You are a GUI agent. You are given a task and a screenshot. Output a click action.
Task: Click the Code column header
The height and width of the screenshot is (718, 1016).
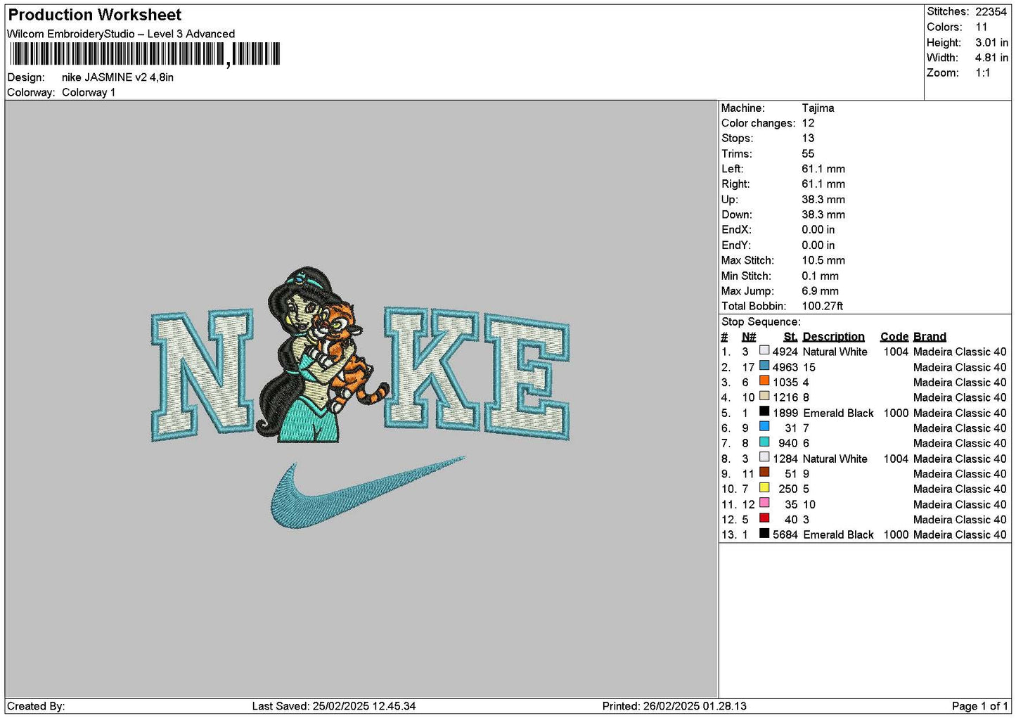click(894, 337)
